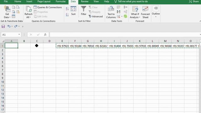Viewport: 201px width, 113px height.
Task: Open the Help tab
Action: coord(106,1)
